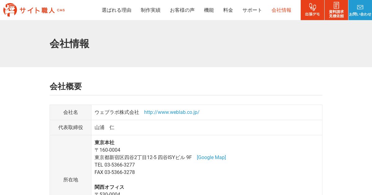Click the 代表取締役 table header cell
The width and height of the screenshot is (372, 195).
point(71,128)
